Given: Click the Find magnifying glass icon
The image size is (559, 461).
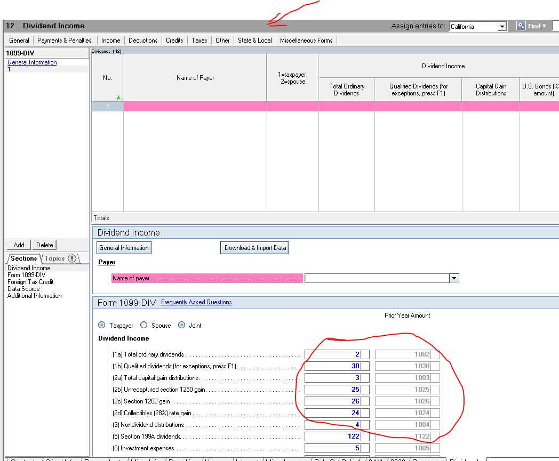Looking at the screenshot, I should tap(520, 26).
